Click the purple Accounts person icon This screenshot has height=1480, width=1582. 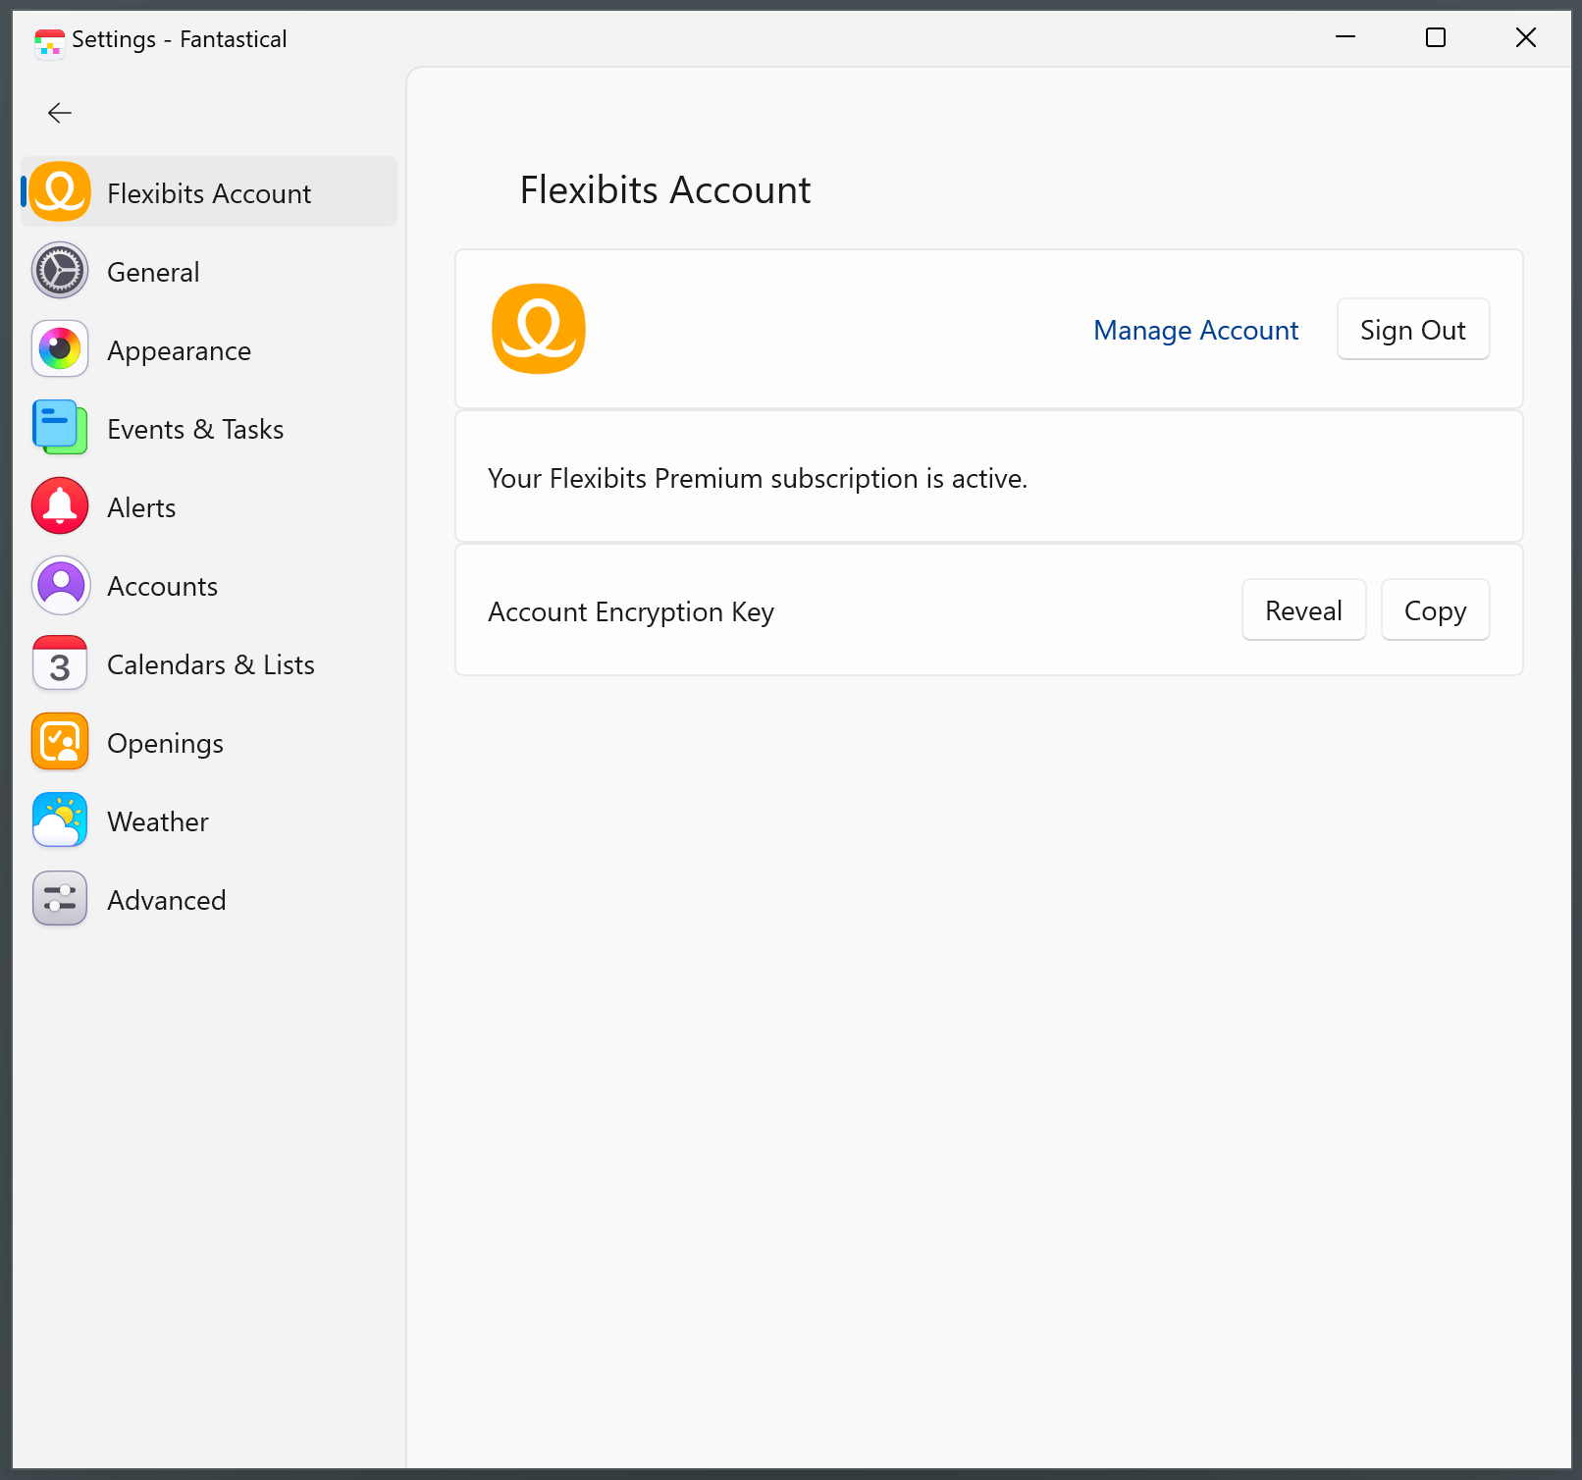(60, 585)
